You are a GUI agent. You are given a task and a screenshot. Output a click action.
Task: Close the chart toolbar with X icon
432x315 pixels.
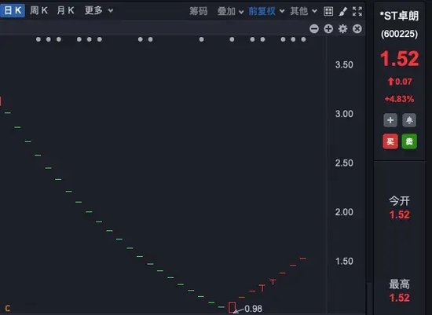point(357,28)
